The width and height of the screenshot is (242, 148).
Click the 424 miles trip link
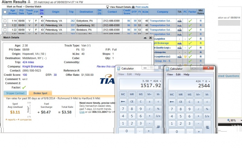[x=28, y=62]
